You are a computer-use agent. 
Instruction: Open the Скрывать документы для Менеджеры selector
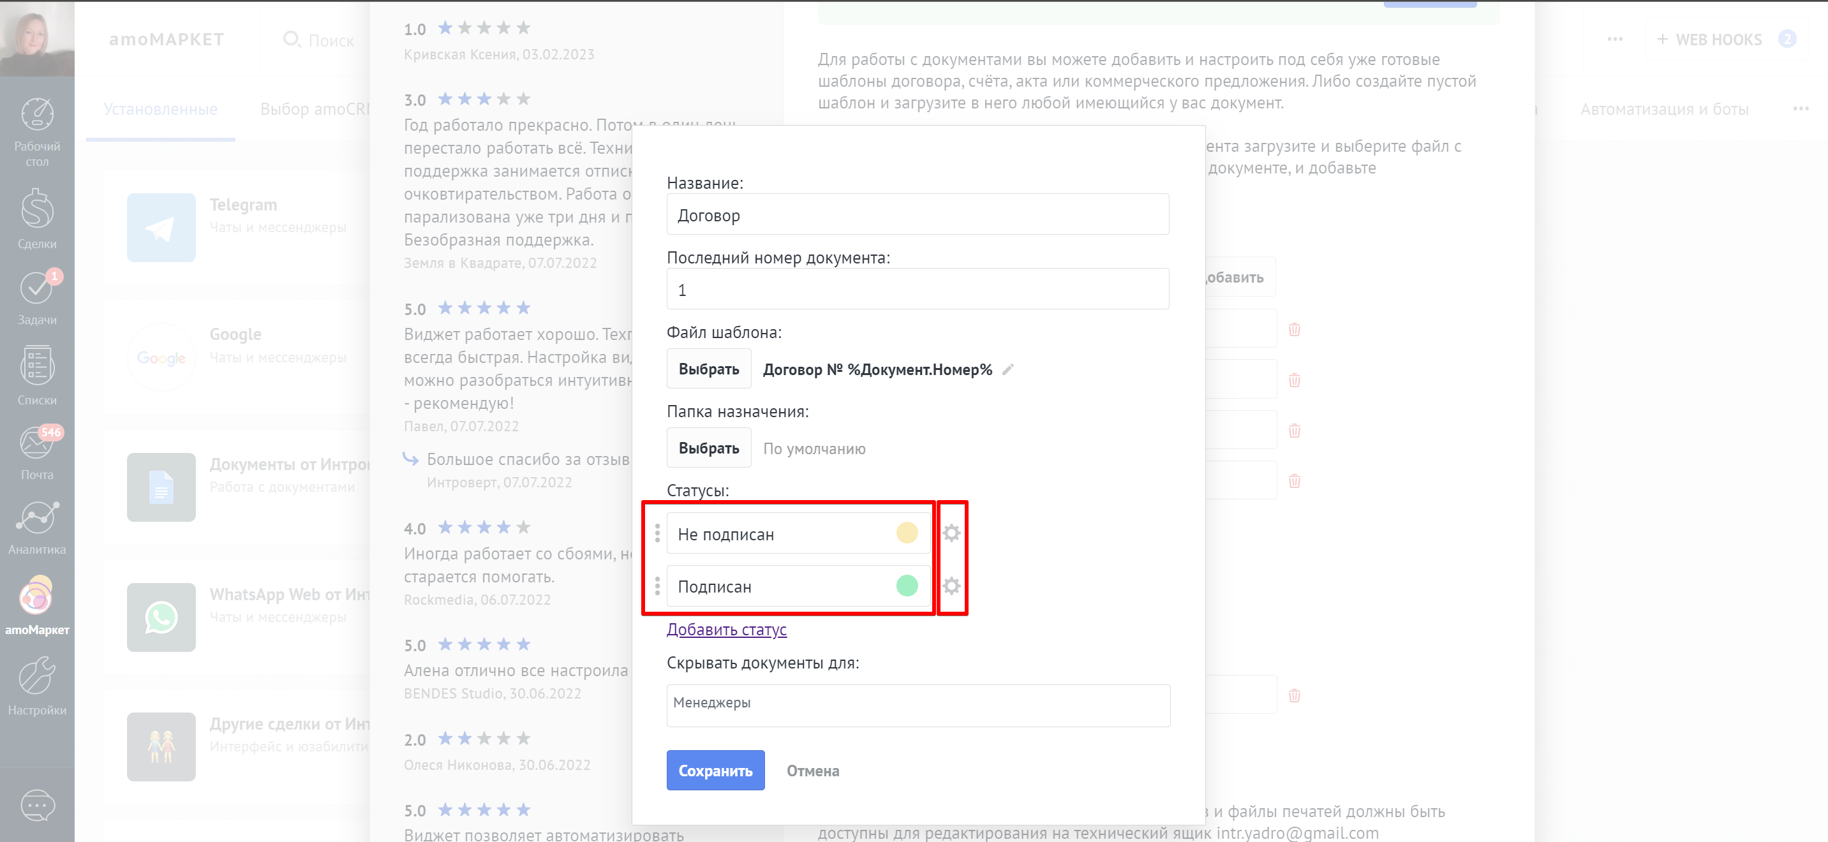click(918, 705)
